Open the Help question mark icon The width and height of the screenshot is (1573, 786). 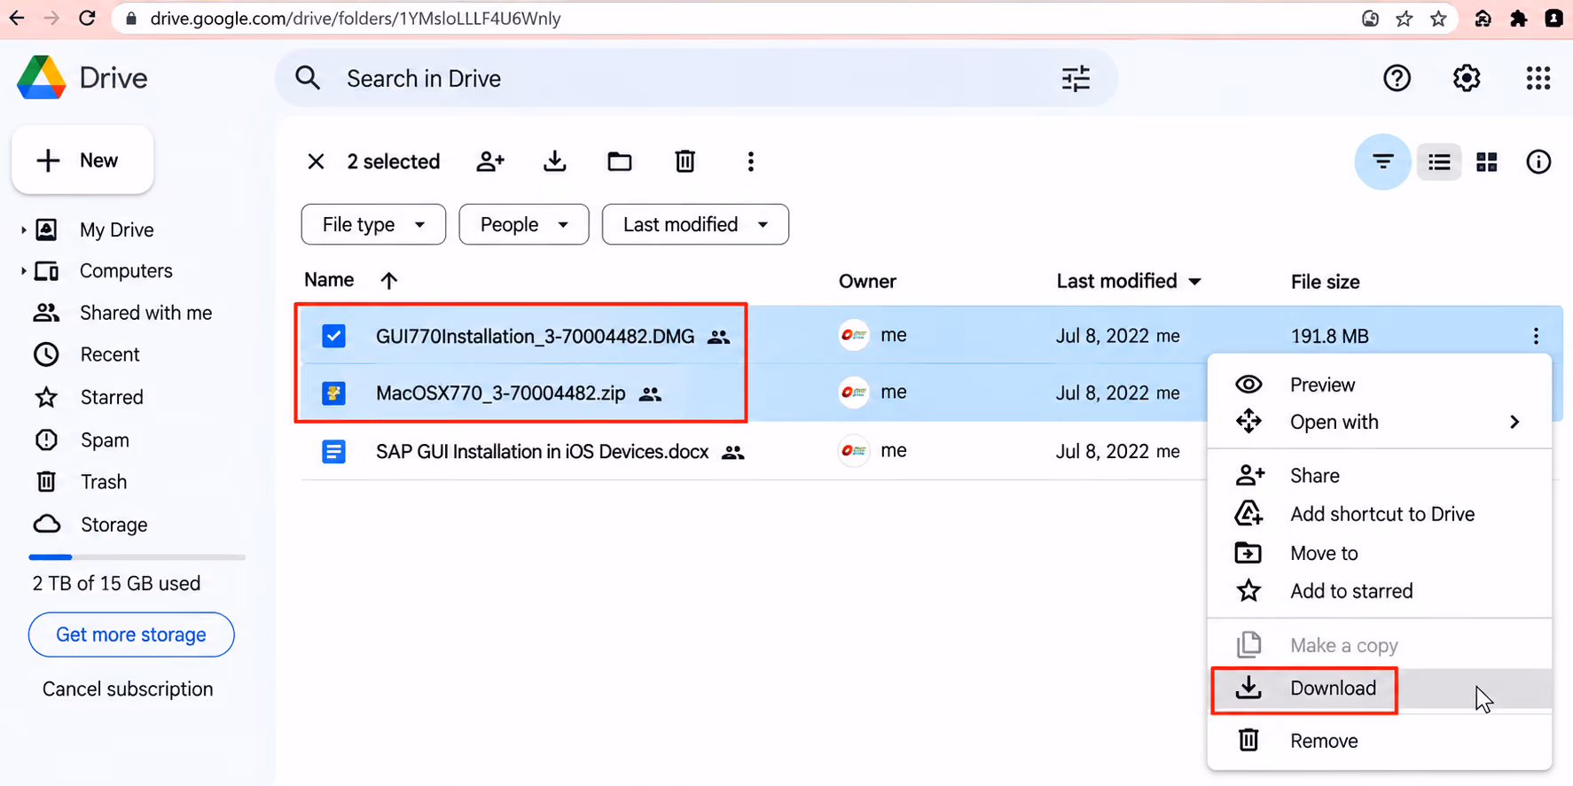(1397, 78)
